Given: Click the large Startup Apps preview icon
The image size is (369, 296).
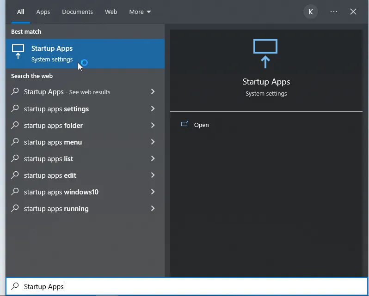Looking at the screenshot, I should (x=265, y=53).
